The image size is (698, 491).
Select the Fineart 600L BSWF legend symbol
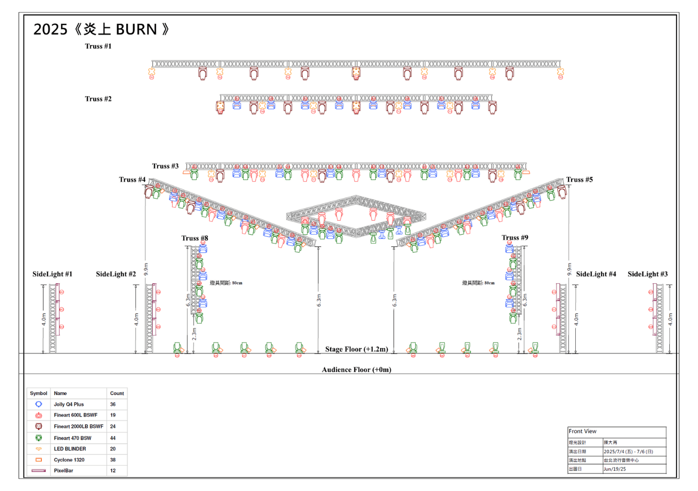[39, 415]
